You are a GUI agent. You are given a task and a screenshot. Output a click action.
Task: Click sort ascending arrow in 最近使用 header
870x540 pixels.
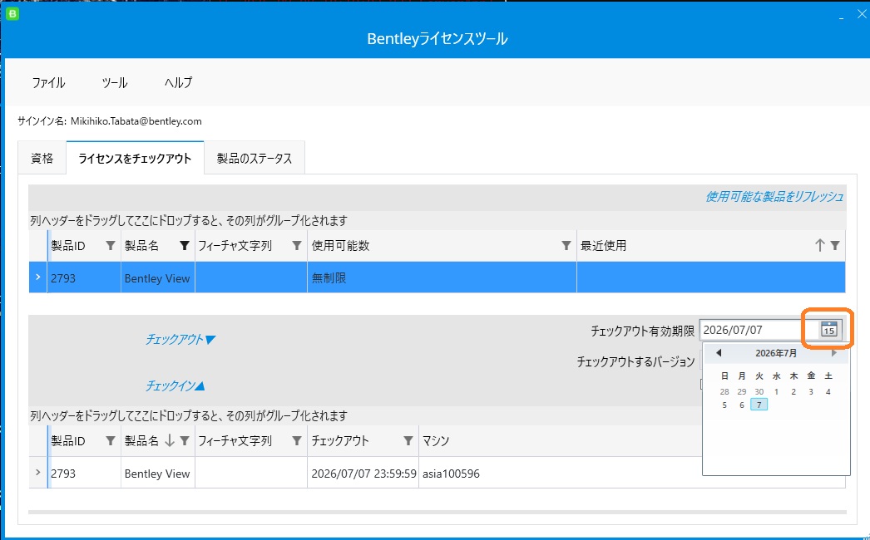819,246
